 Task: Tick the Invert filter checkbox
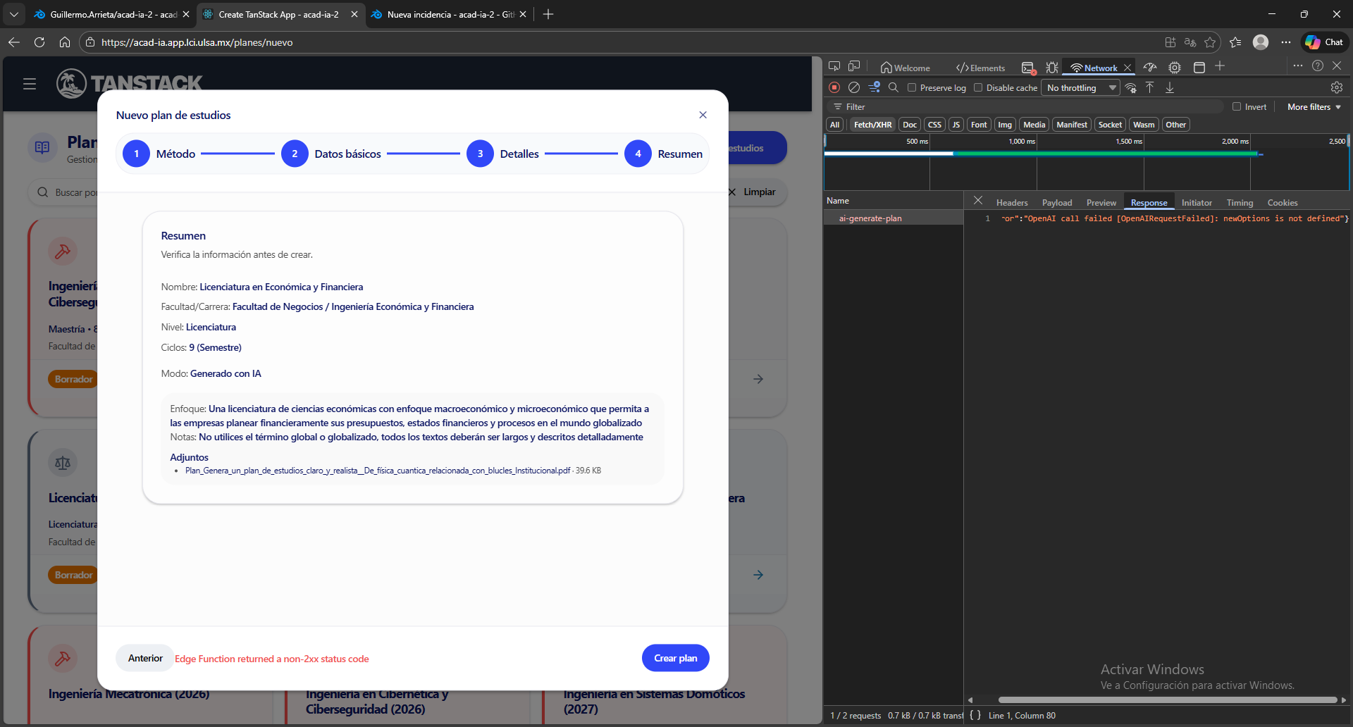pyautogui.click(x=1237, y=106)
